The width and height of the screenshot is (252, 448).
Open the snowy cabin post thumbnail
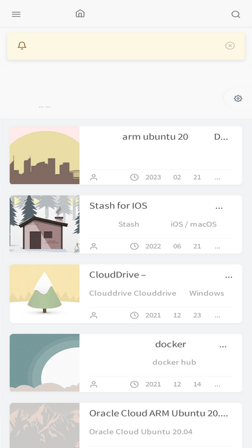coord(44,224)
